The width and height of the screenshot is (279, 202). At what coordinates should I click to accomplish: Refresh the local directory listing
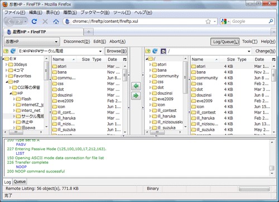point(13,51)
